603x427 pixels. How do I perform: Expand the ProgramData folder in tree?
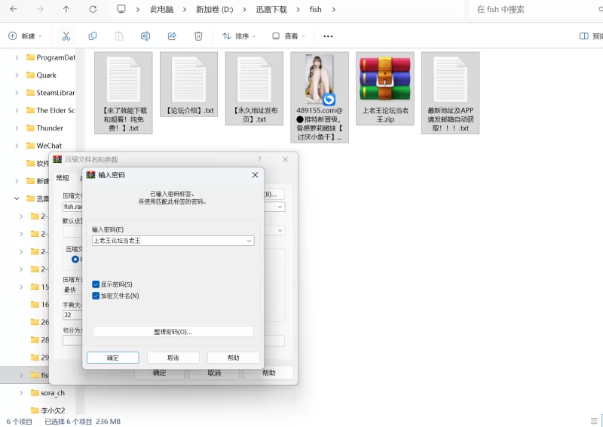click(x=17, y=57)
